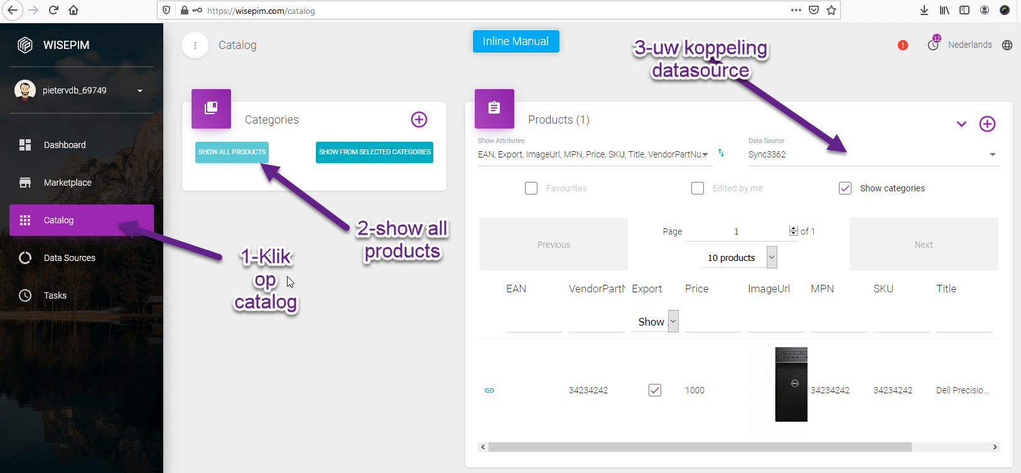This screenshot has width=1021, height=473.
Task: Open the Export filter Show dropdown
Action: point(656,322)
